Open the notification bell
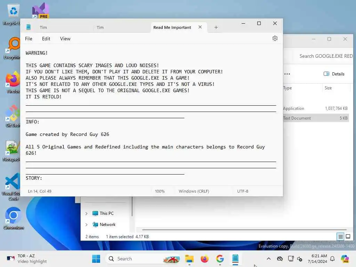Image resolution: width=356 pixels, height=267 pixels. point(332,259)
